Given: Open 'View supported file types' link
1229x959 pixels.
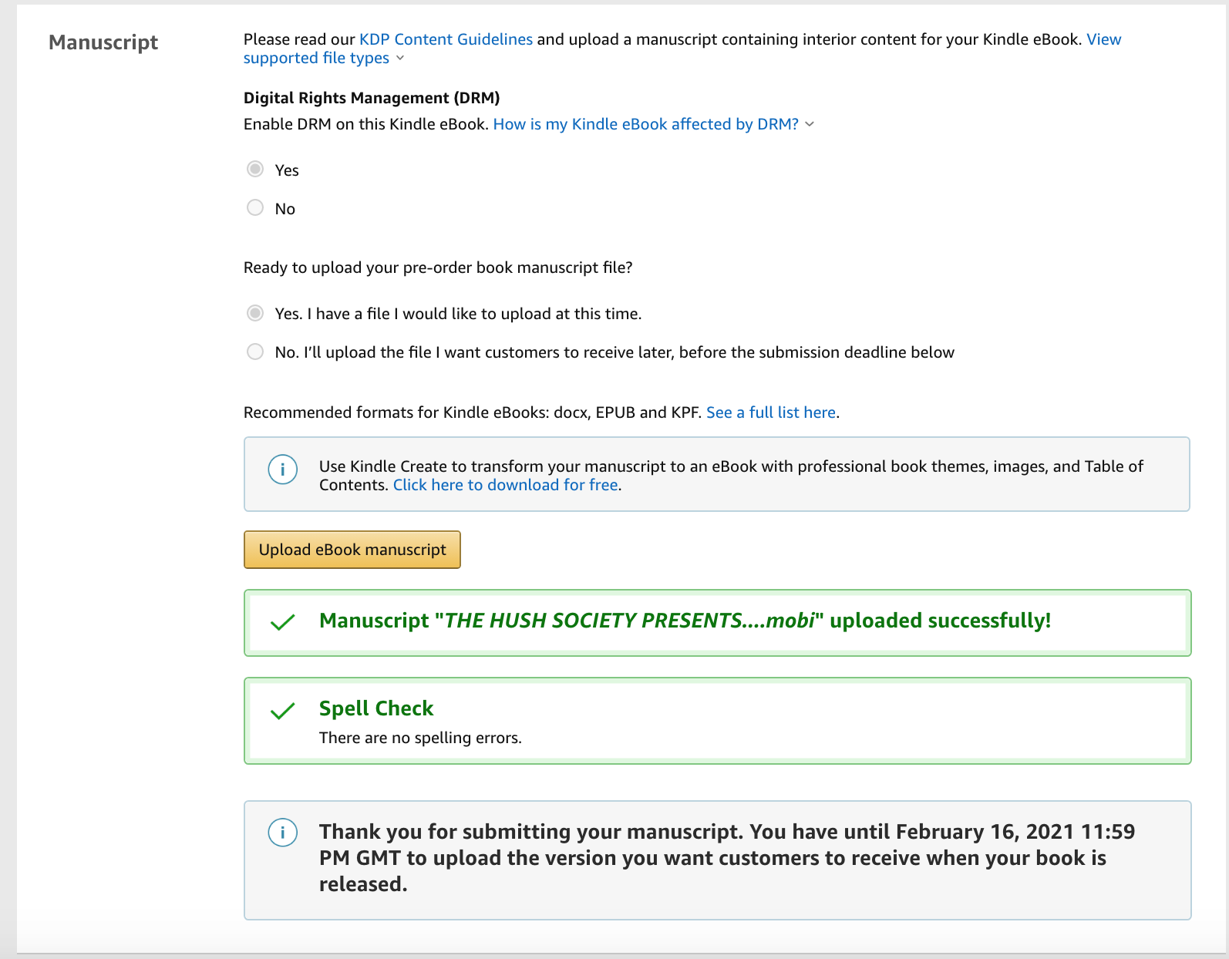Looking at the screenshot, I should [x=682, y=49].
